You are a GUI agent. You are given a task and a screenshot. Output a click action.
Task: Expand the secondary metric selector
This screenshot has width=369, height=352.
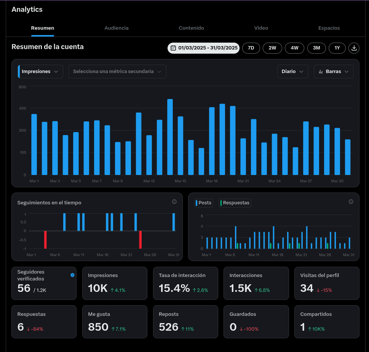tap(117, 72)
